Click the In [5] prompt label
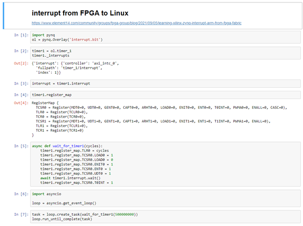This screenshot has height=226, width=303. click(22, 146)
